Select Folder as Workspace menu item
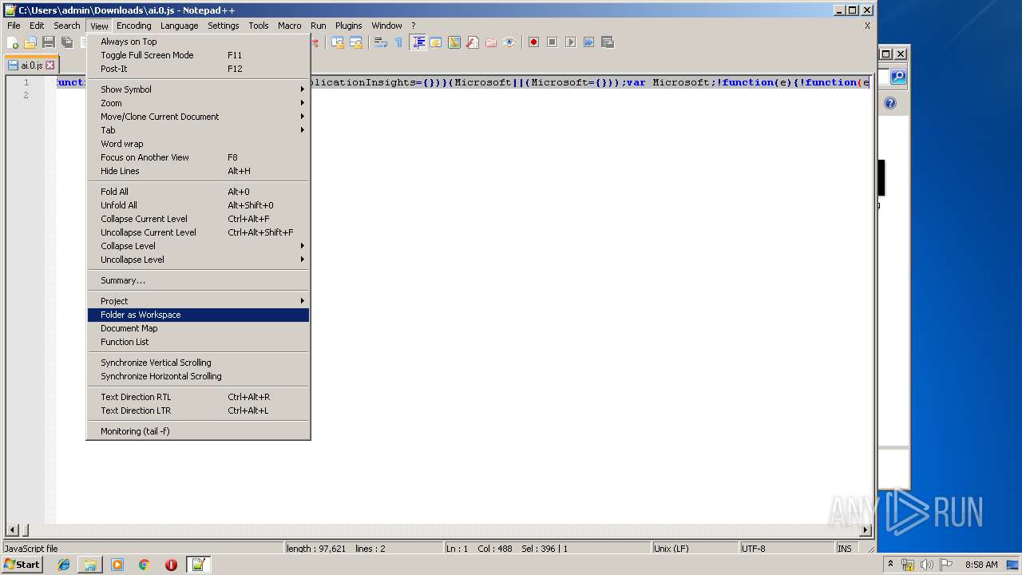 198,315
